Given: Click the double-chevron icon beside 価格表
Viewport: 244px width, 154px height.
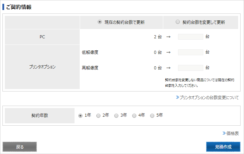Looking at the screenshot, I should coord(224,133).
